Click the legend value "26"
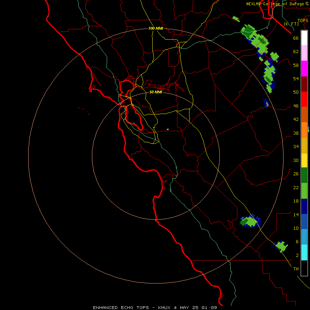The height and width of the screenshot is (310, 310). 296,174
